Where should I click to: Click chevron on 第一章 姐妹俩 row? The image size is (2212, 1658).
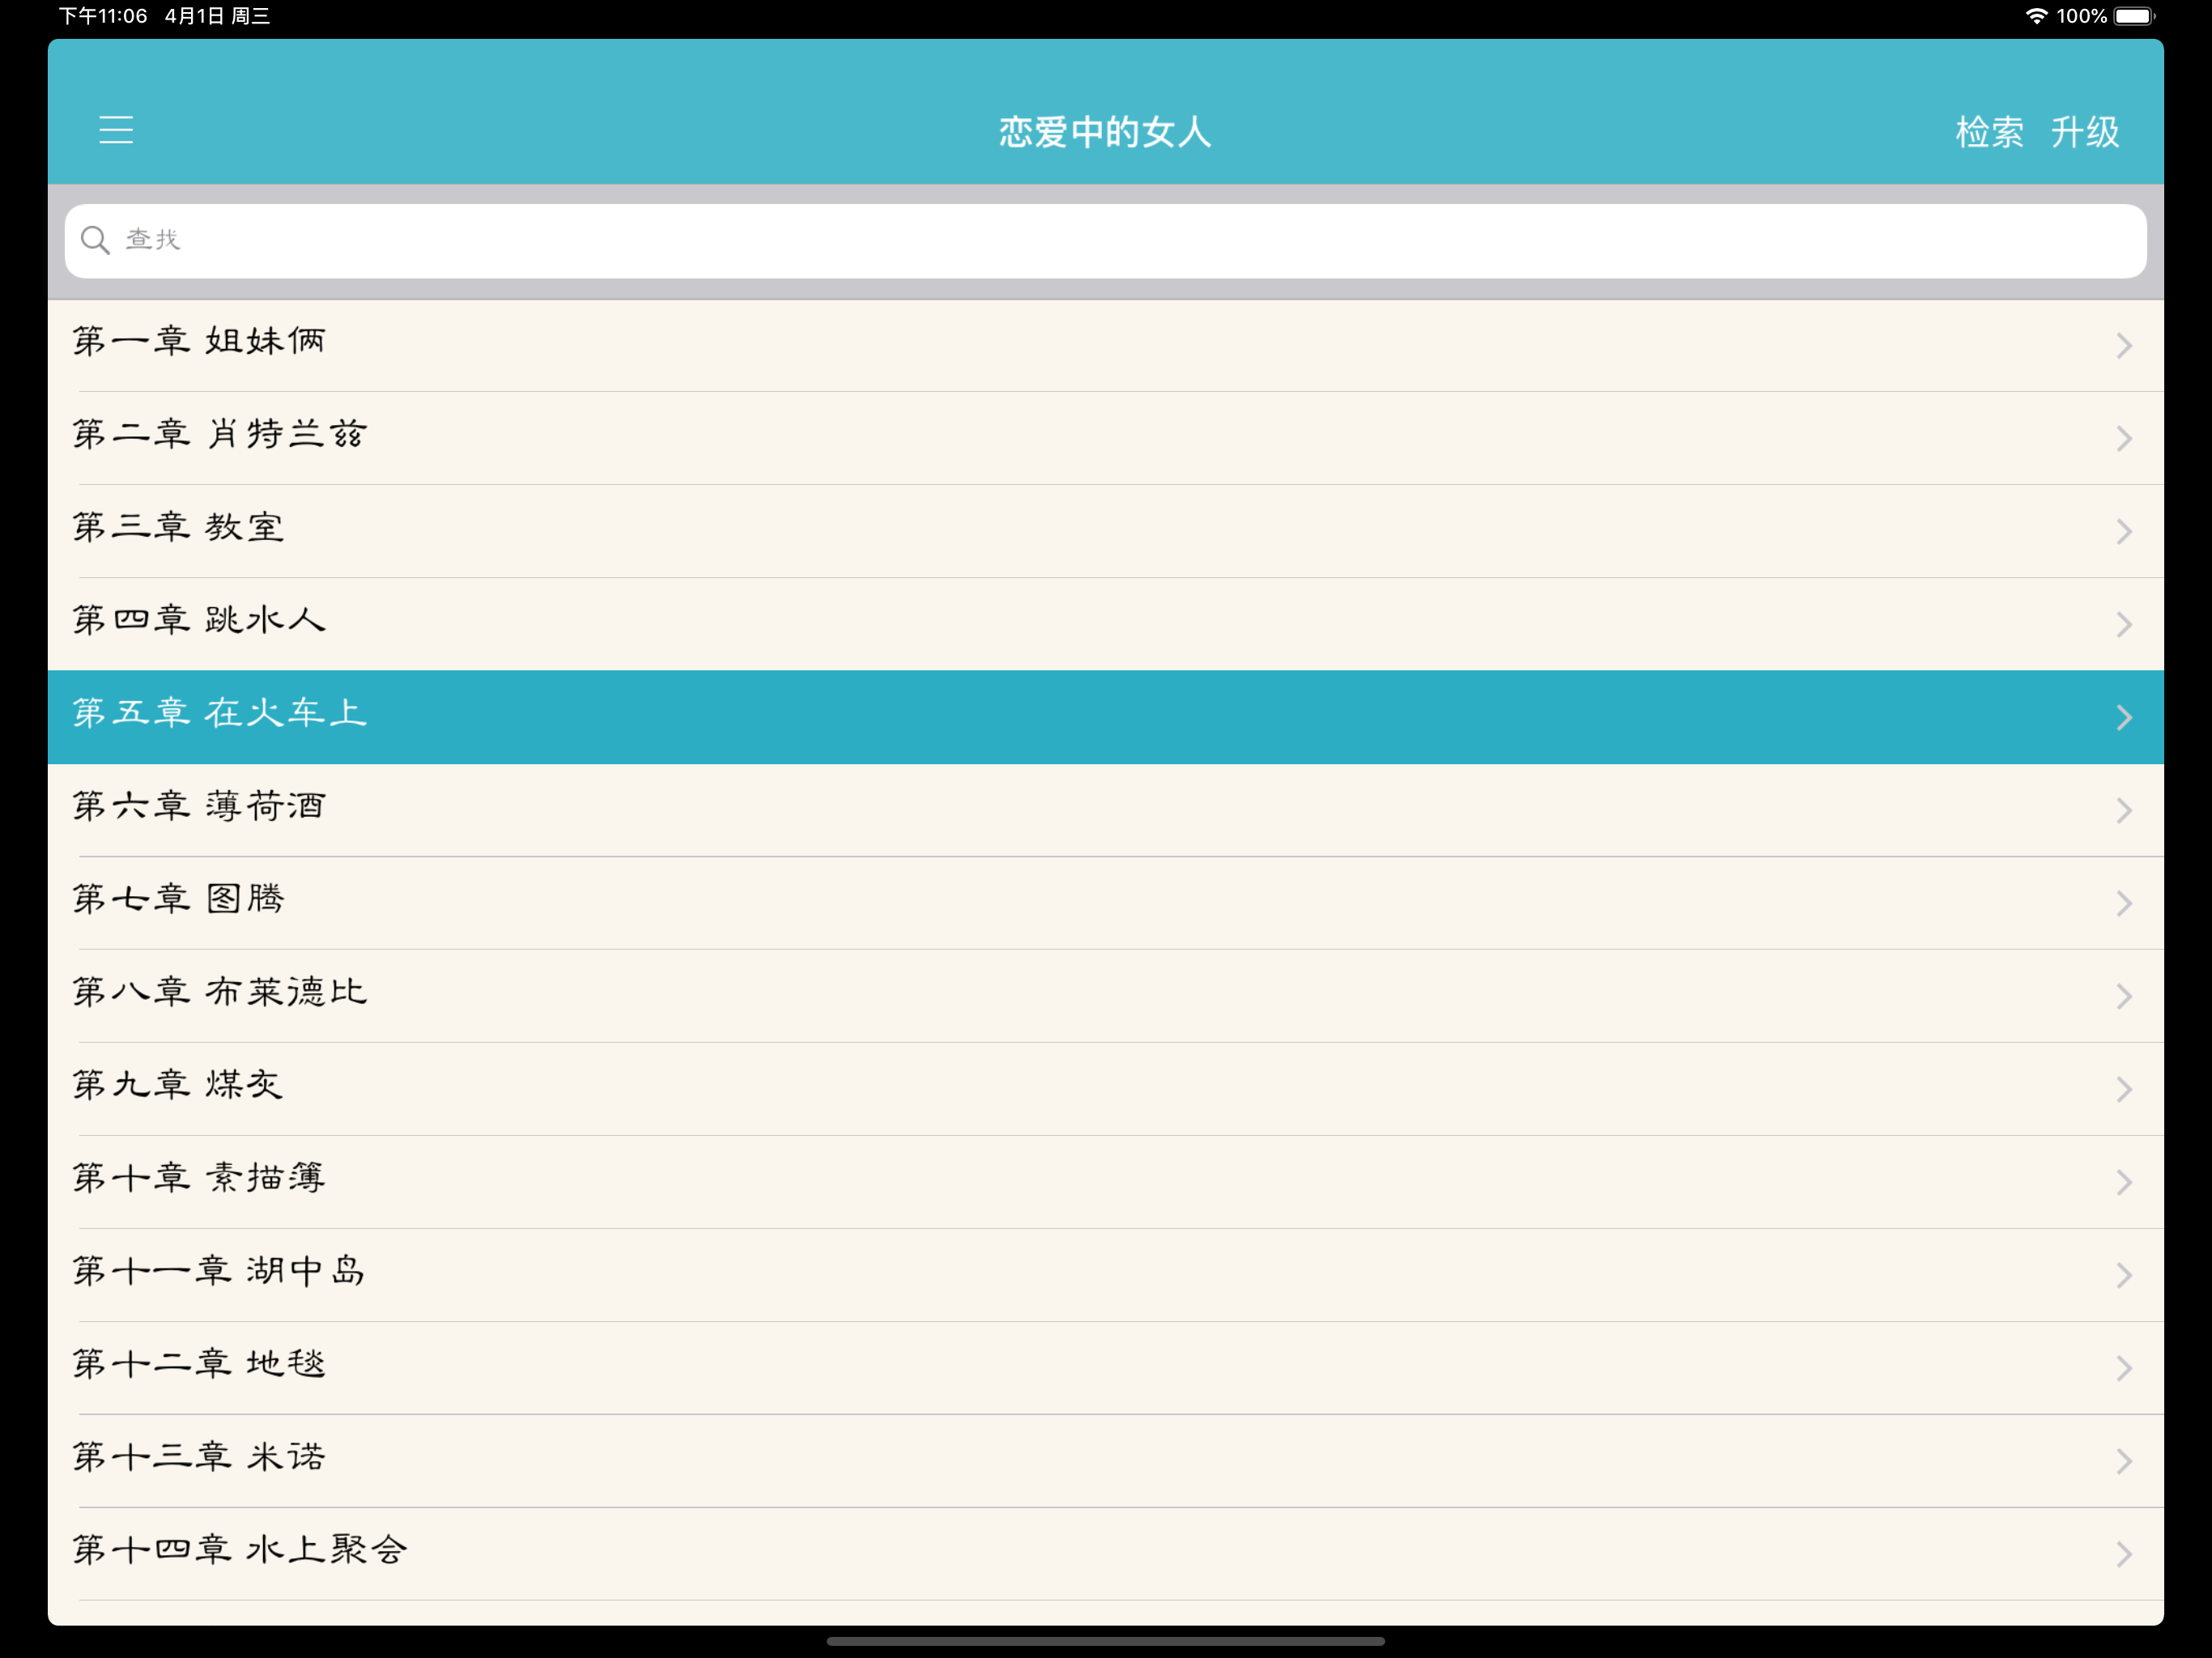[x=2124, y=346]
